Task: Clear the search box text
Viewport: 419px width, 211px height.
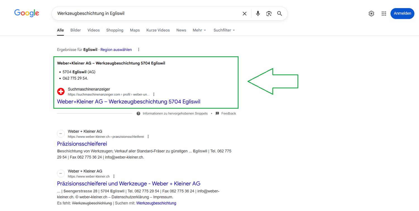Action: tap(244, 14)
